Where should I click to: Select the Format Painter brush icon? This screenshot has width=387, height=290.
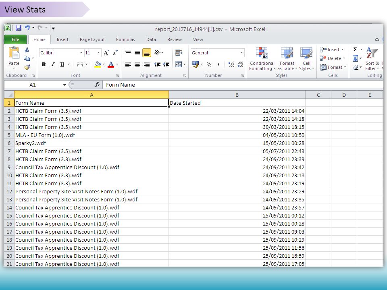pos(27,67)
